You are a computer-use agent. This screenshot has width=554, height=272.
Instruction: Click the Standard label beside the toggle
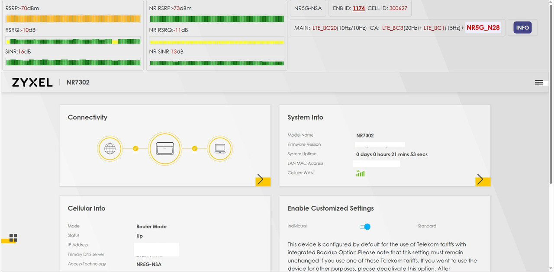tap(427, 226)
